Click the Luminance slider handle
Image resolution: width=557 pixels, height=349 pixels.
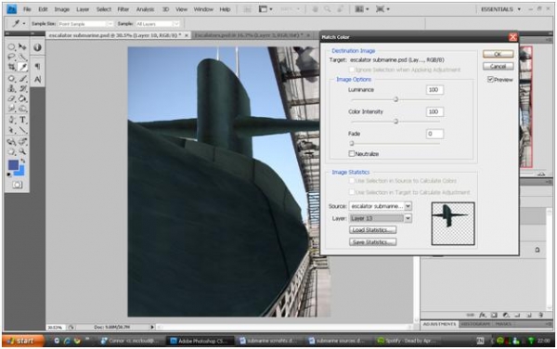(395, 99)
